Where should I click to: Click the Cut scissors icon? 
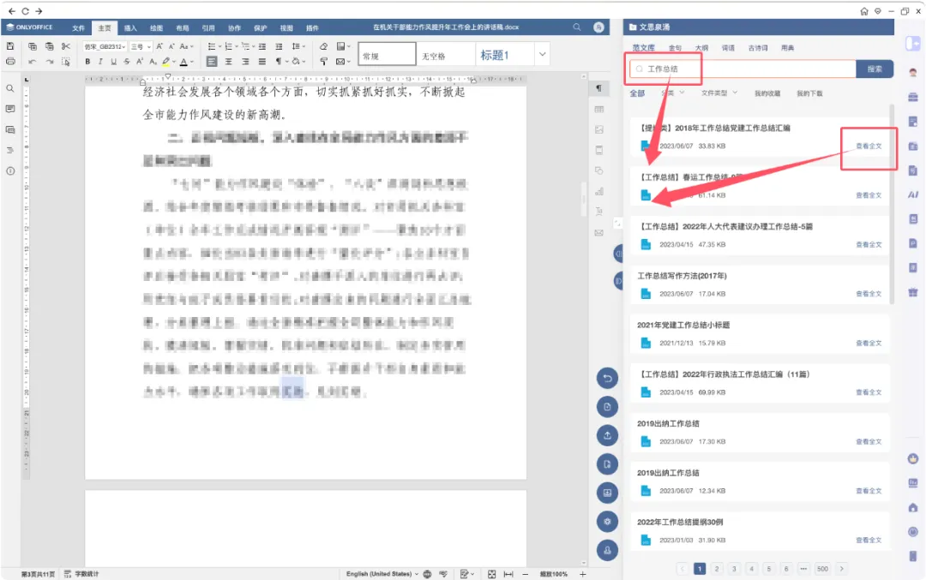pyautogui.click(x=65, y=46)
